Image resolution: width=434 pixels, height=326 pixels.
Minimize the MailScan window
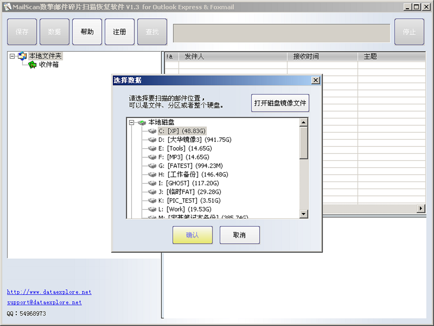tap(407, 7)
